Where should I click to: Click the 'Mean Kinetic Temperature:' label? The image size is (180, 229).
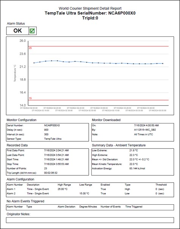[x=107, y=164]
